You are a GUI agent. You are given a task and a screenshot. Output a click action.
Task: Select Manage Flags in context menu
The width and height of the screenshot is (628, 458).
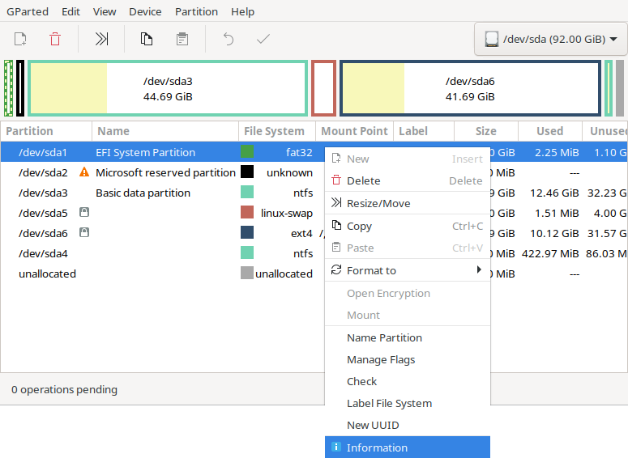coord(380,359)
